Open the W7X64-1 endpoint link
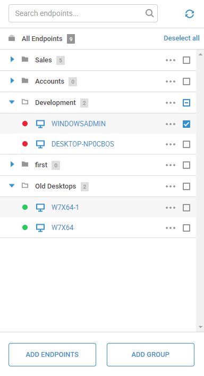 coord(65,207)
